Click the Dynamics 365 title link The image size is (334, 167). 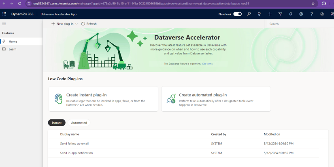22,14
